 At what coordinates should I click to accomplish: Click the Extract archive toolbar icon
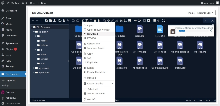point(145,20)
